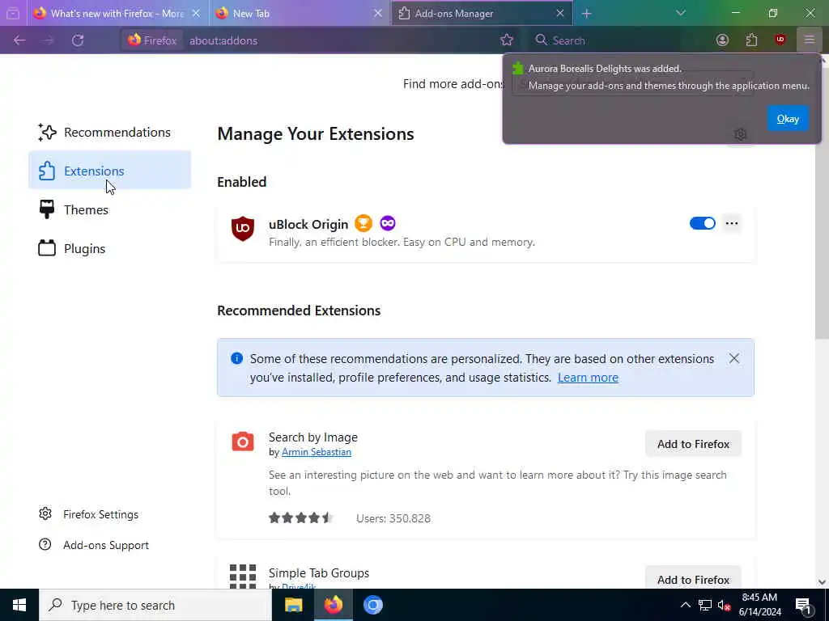Follow the Learn more link
Image resolution: width=829 pixels, height=621 pixels.
[x=588, y=378]
